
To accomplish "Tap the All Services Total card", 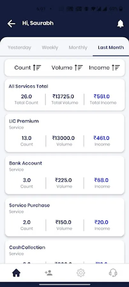I will click(65, 95).
